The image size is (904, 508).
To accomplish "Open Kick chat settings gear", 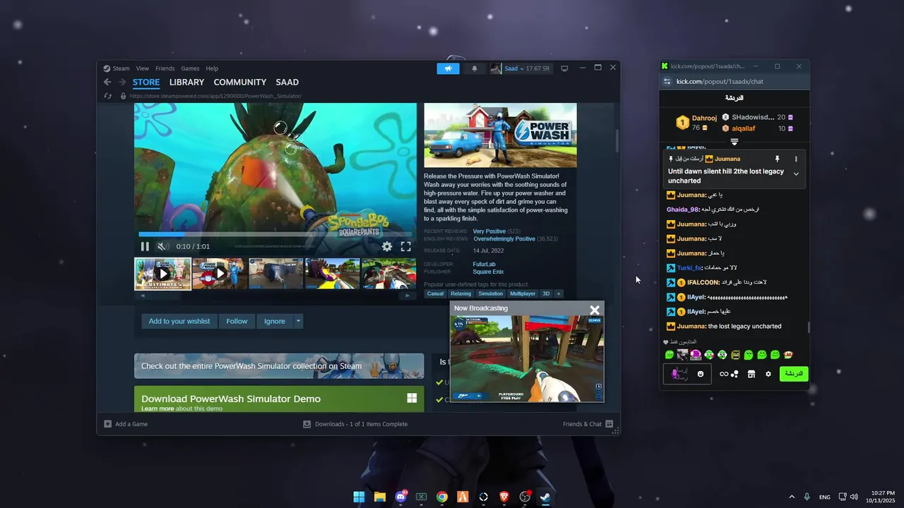I will pos(768,374).
